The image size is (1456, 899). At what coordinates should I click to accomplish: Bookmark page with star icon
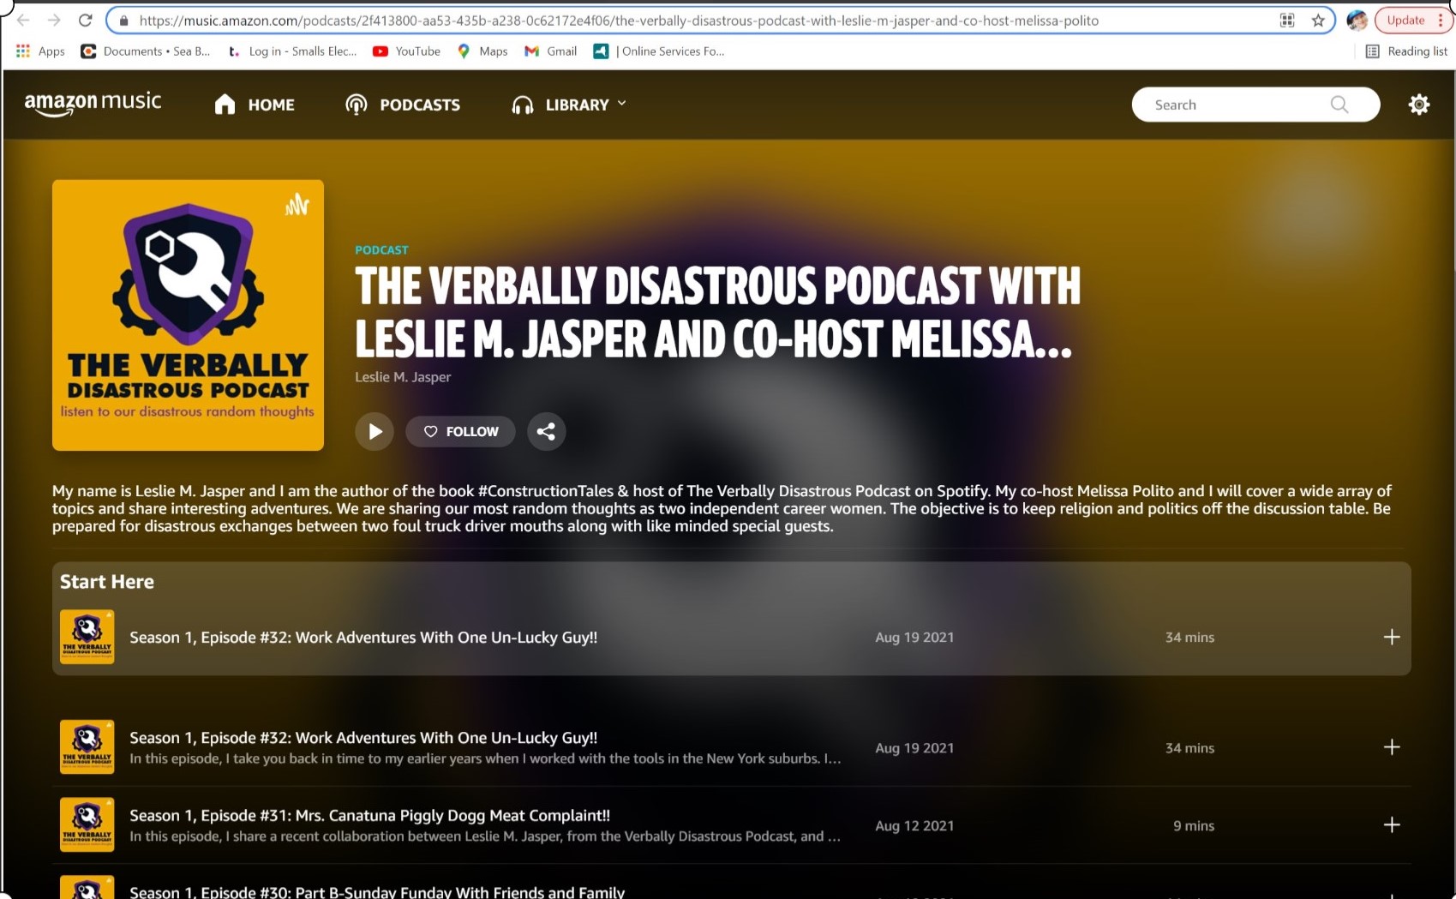(x=1317, y=21)
